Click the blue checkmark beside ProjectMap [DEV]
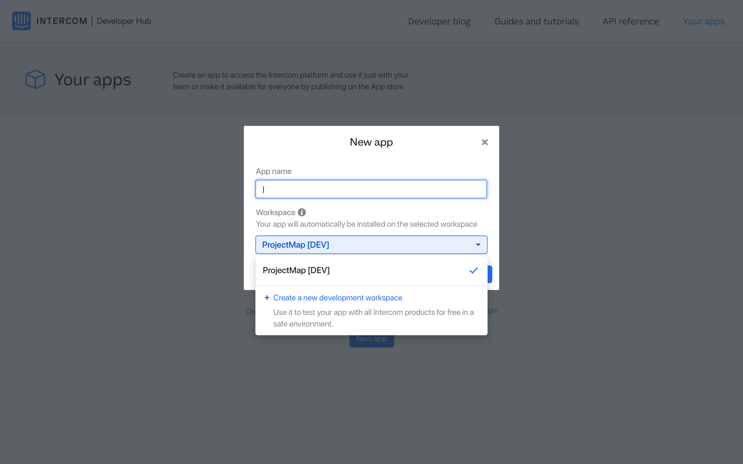Viewport: 743px width, 464px height. [473, 270]
